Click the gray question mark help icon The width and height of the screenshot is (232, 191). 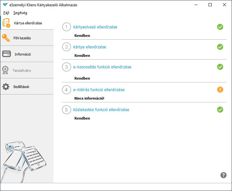click(x=224, y=175)
